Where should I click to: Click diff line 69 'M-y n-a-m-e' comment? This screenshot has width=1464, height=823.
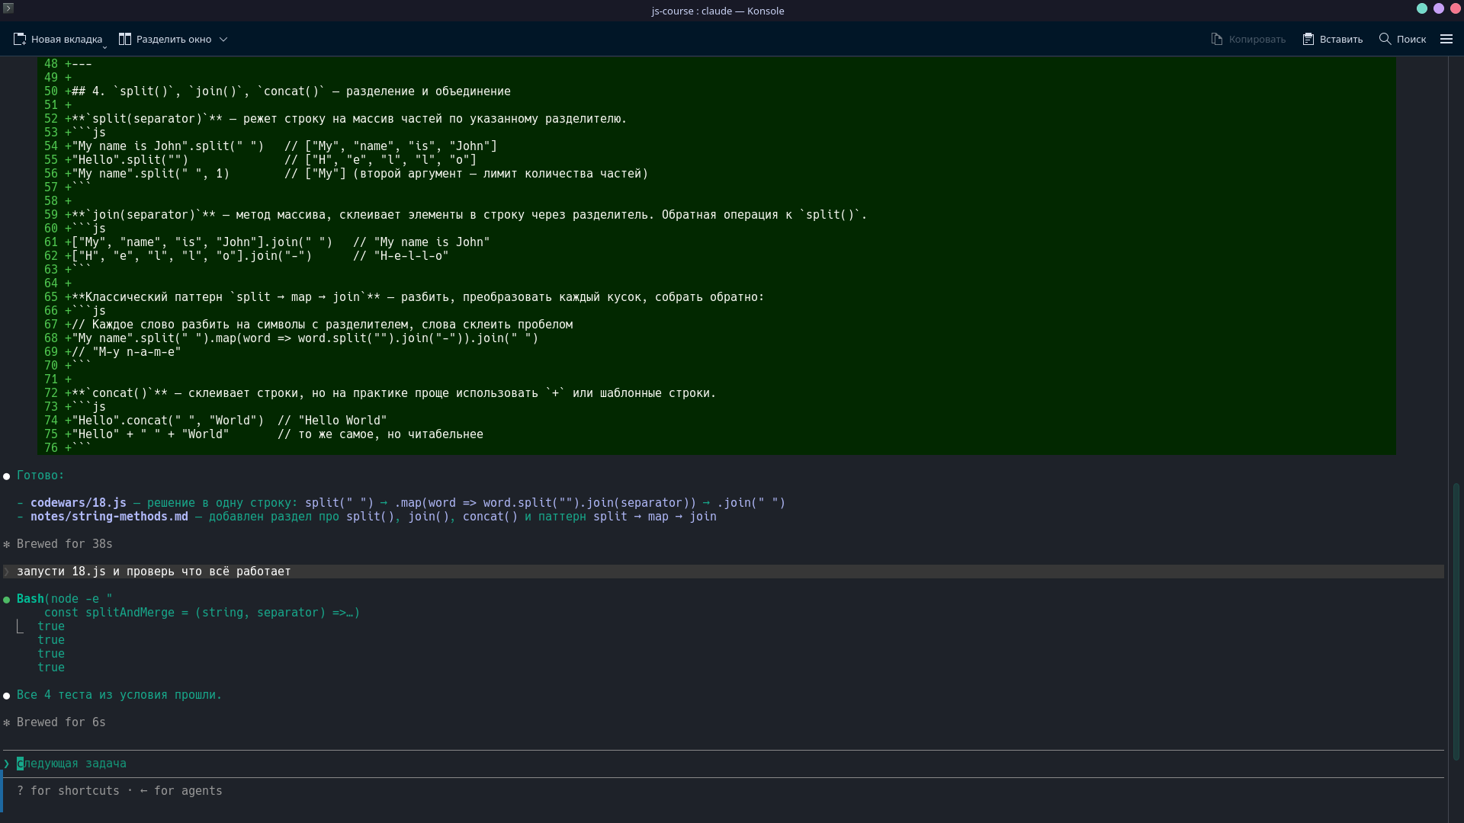(127, 352)
